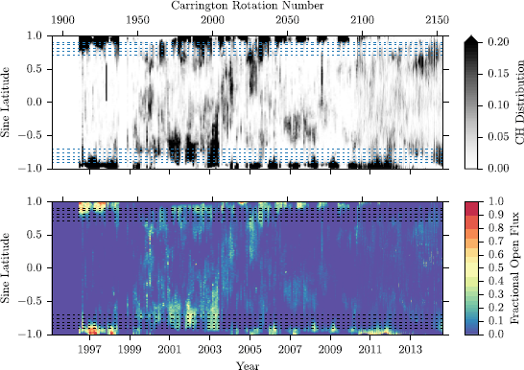The image size is (524, 370).
Task: Click the black arrow tip on CH colorbar
Action: [x=471, y=38]
